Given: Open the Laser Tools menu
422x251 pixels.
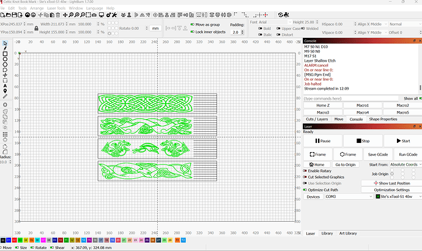Looking at the screenshot, I should pyautogui.click(x=55, y=8).
